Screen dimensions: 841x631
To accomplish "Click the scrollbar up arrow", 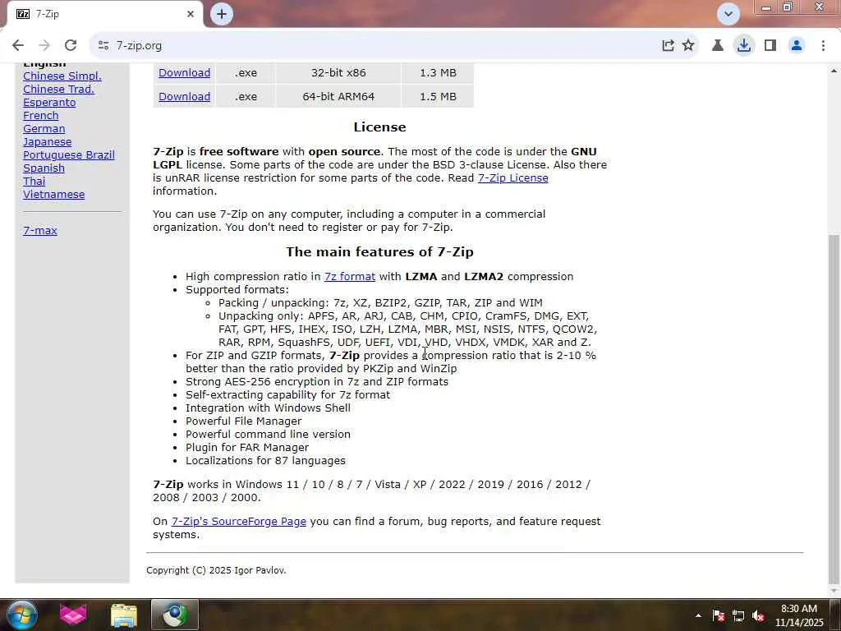I will [834, 71].
